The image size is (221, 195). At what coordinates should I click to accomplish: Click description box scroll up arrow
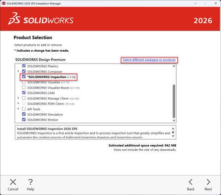click(173, 129)
